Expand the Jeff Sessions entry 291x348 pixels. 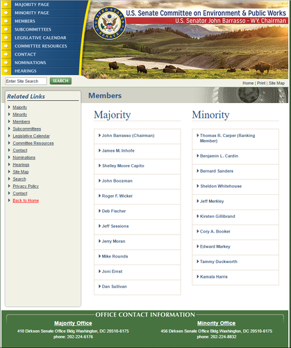(138, 227)
